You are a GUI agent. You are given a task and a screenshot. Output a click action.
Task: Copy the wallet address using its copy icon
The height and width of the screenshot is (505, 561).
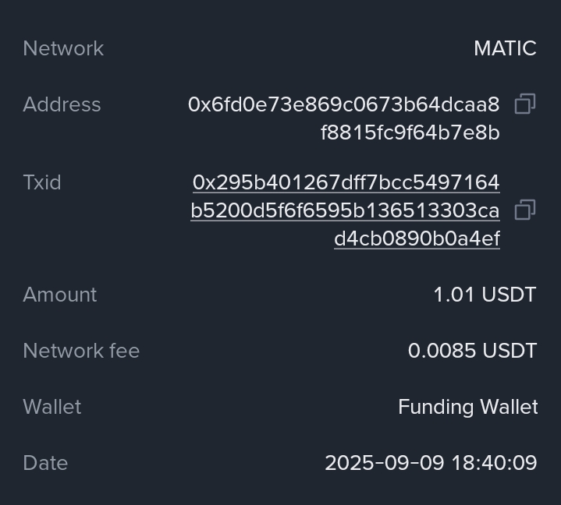point(525,104)
